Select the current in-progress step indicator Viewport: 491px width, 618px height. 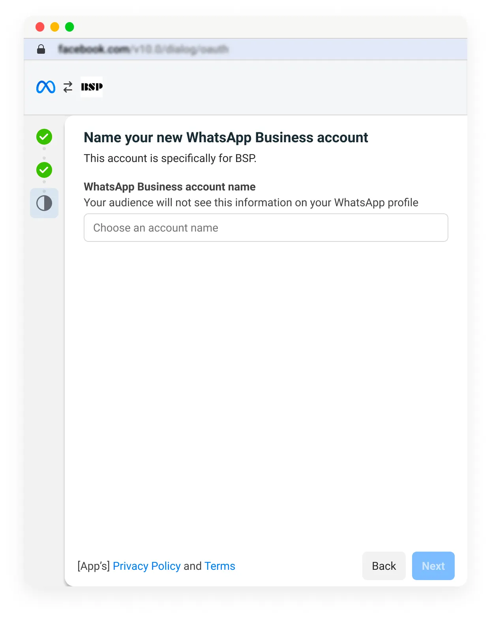[44, 203]
